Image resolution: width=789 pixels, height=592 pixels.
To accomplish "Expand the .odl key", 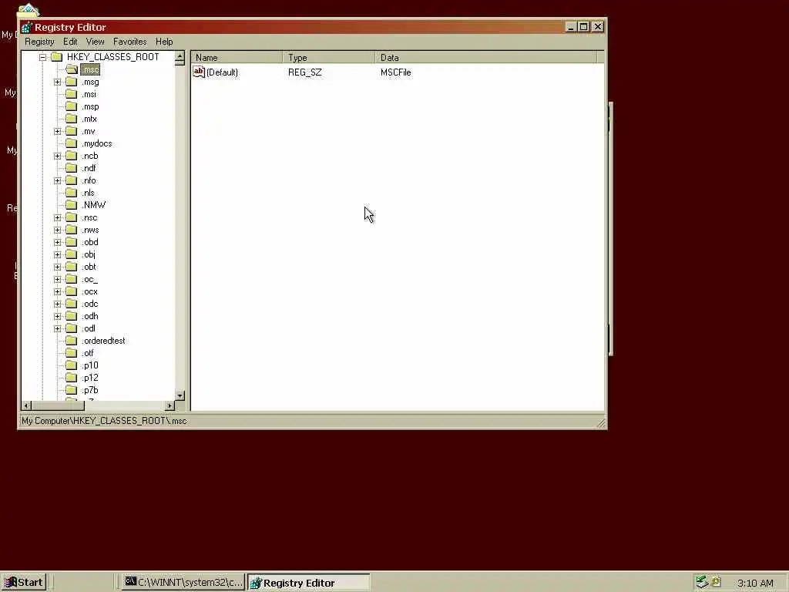I will [x=57, y=328].
